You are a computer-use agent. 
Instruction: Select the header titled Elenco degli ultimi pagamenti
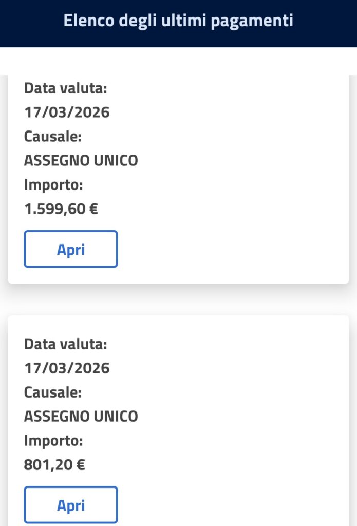click(178, 22)
